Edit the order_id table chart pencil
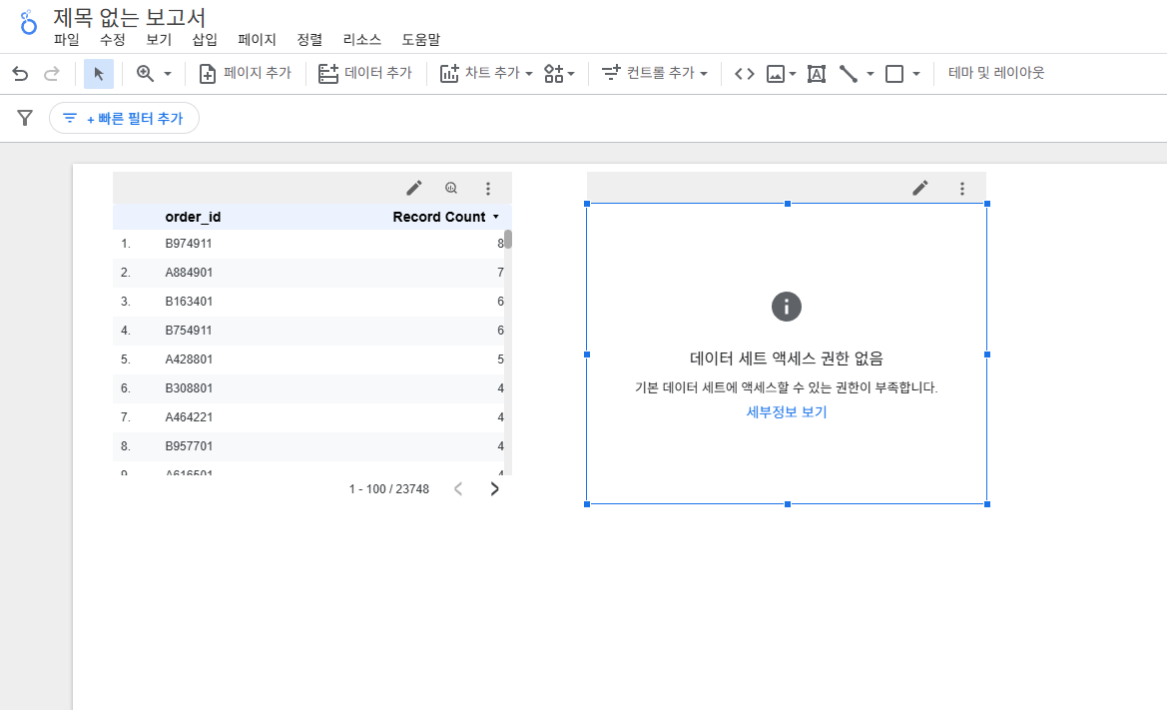This screenshot has height=710, width=1167. [x=414, y=188]
